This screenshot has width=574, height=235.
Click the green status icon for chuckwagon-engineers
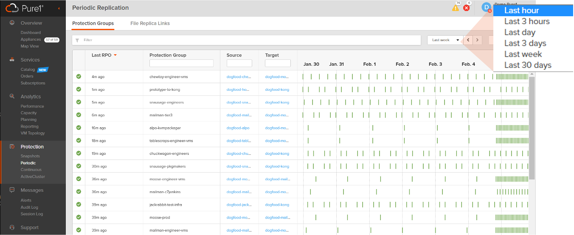[79, 153]
